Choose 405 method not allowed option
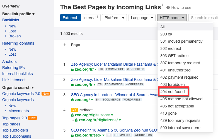Viewport: 218px width, 139px height. 185,99
